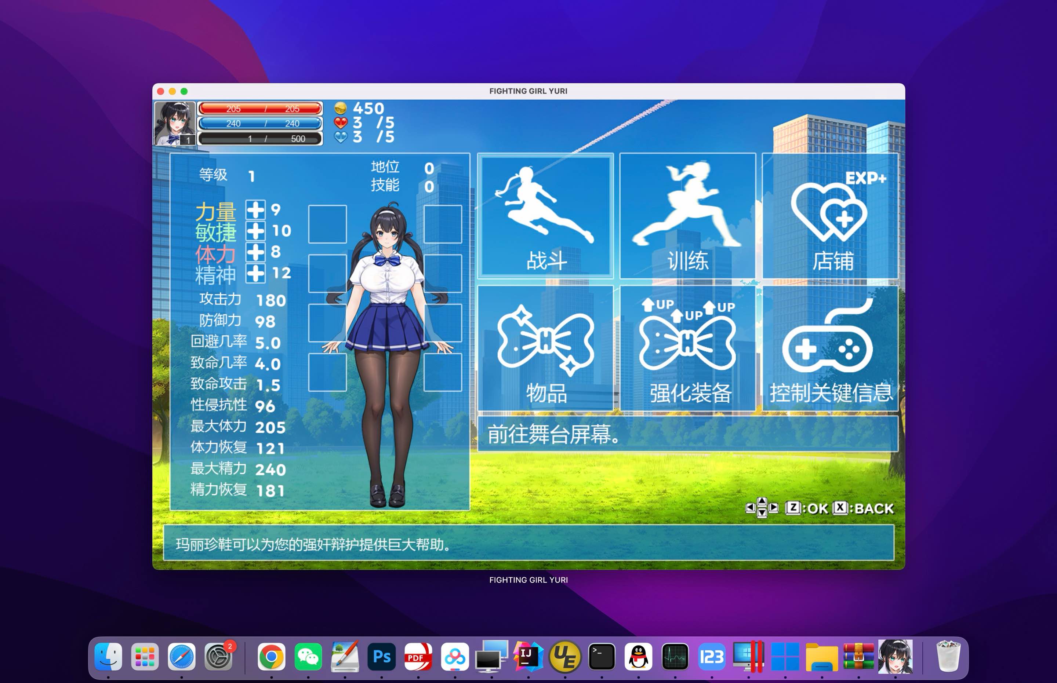Click the arrow keys direction pad icon
This screenshot has width=1057, height=683.
click(762, 507)
